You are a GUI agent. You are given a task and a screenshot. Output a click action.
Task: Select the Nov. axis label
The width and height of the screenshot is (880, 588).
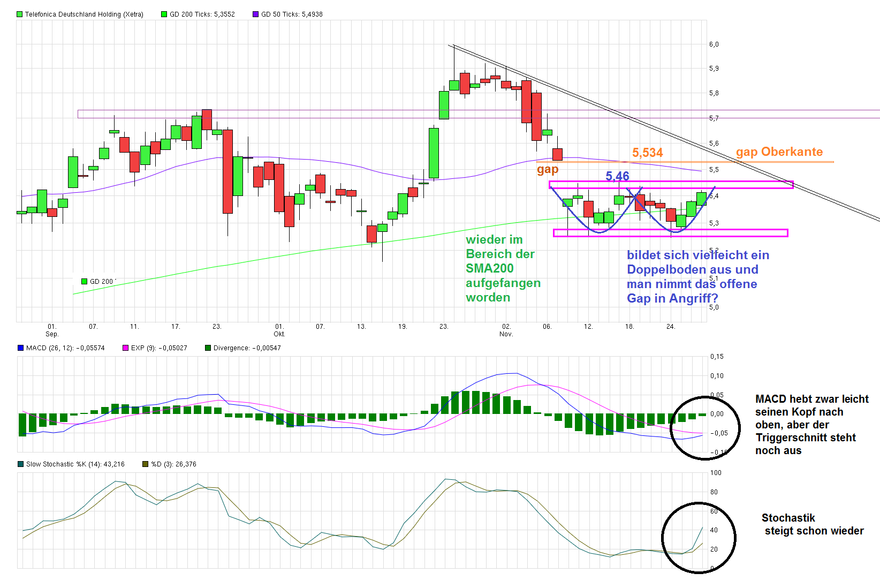505,334
